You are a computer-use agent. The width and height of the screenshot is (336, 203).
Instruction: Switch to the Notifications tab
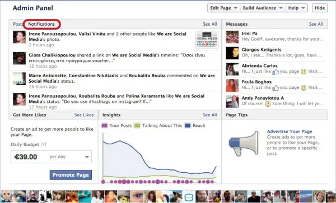point(41,24)
